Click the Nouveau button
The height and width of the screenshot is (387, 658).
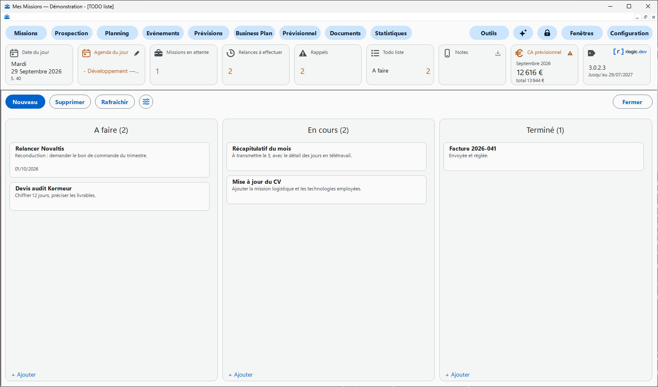pyautogui.click(x=25, y=102)
